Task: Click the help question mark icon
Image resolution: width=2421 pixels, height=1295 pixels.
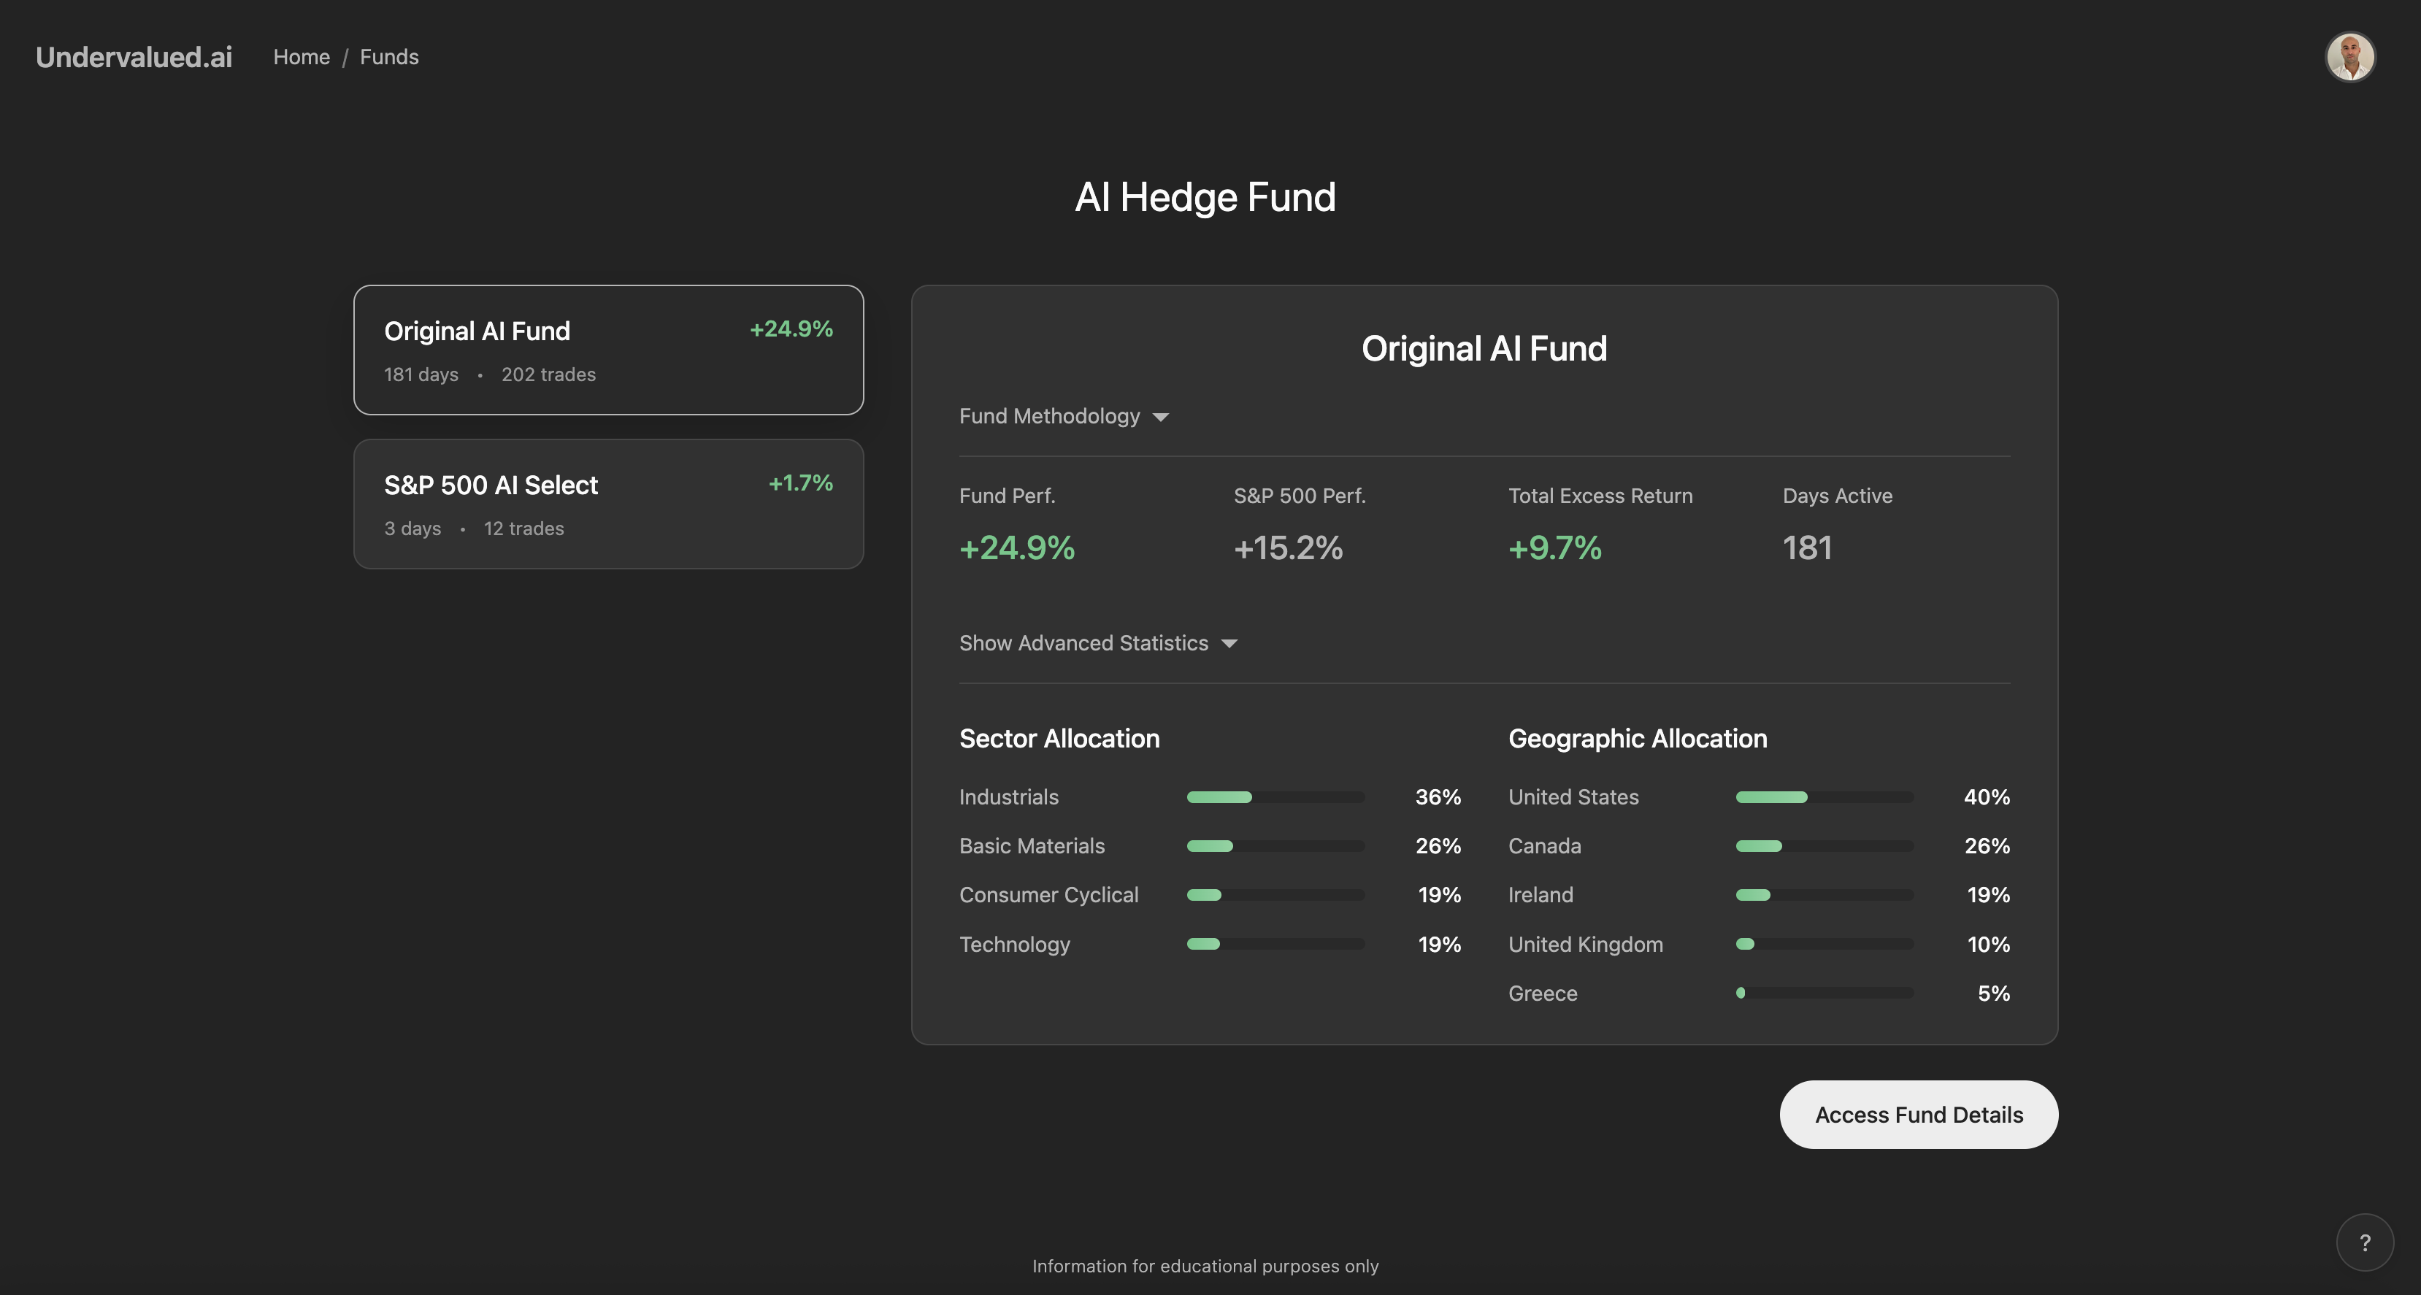Action: click(2365, 1242)
